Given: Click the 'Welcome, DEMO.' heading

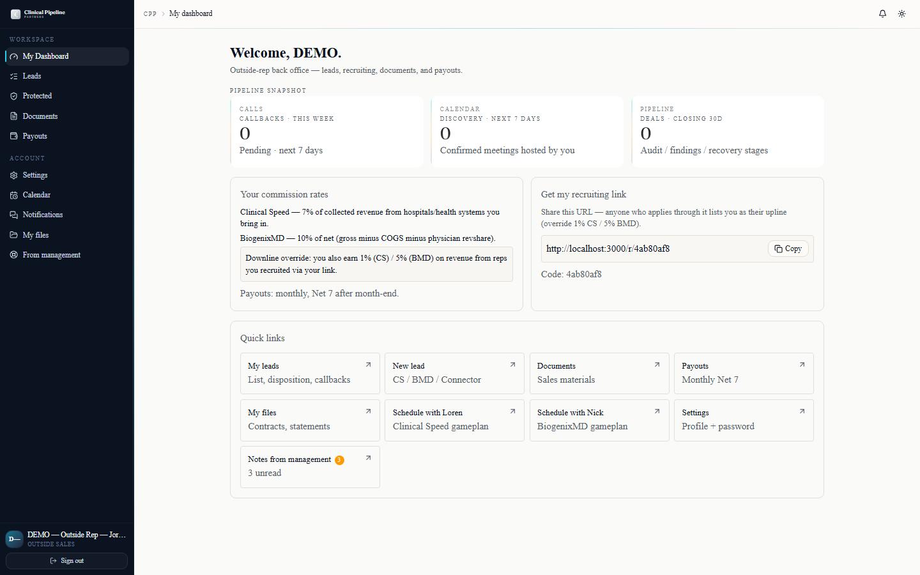Looking at the screenshot, I should coord(286,52).
